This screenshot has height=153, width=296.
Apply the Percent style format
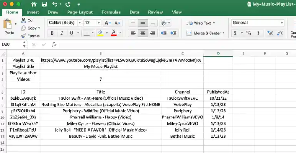pyautogui.click(x=249, y=33)
